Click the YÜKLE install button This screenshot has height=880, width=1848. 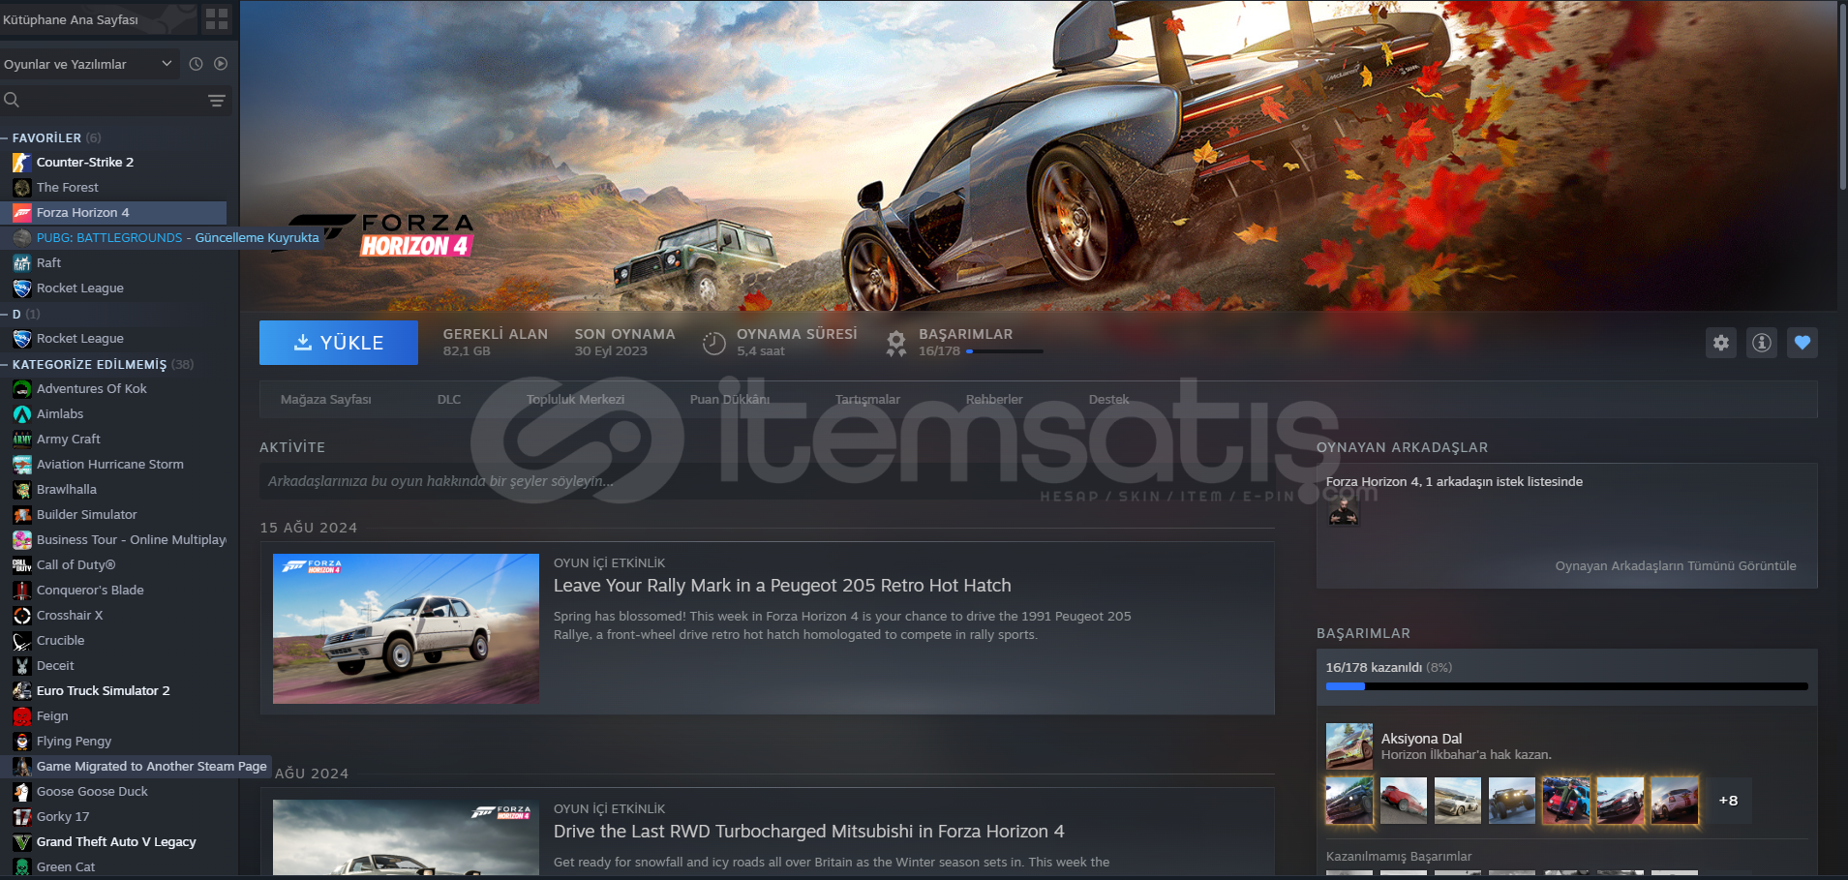339,343
